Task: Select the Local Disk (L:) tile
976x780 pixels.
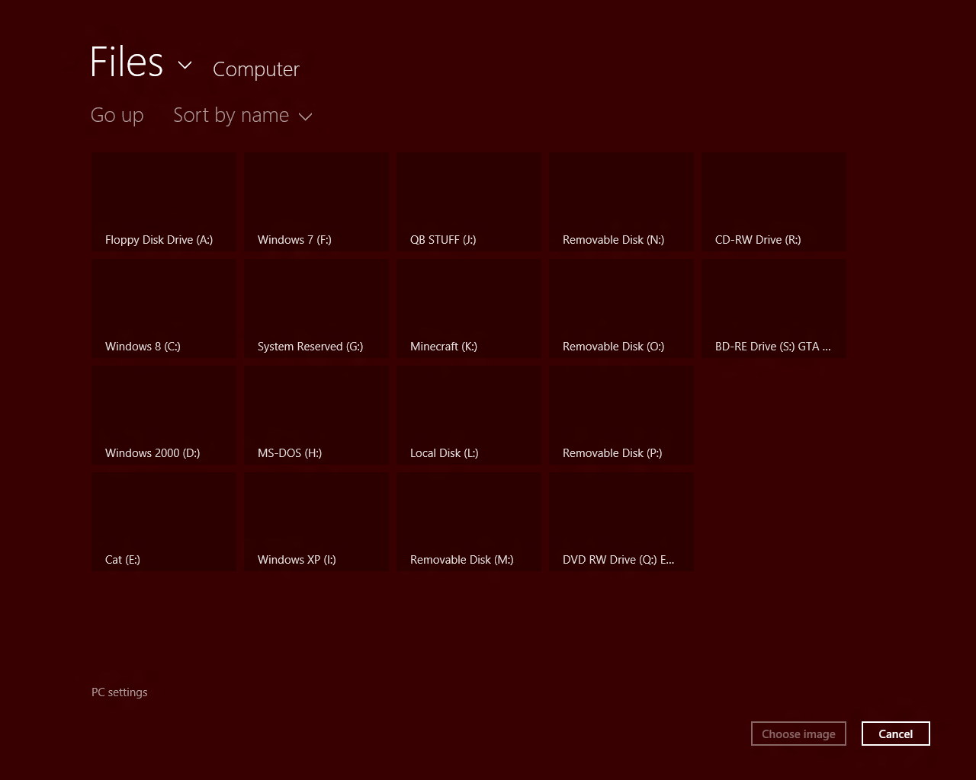Action: [x=468, y=415]
